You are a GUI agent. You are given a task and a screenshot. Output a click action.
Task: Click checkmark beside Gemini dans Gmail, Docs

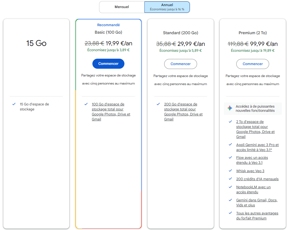[x=230, y=200]
